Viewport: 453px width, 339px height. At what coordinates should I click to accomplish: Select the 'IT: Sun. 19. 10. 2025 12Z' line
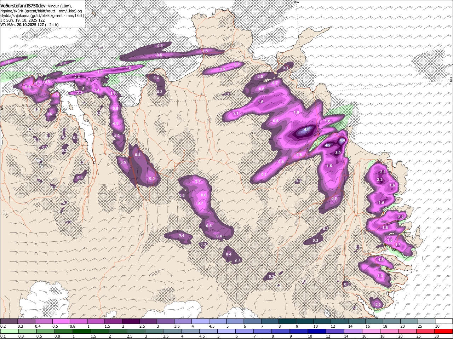pyautogui.click(x=23, y=20)
